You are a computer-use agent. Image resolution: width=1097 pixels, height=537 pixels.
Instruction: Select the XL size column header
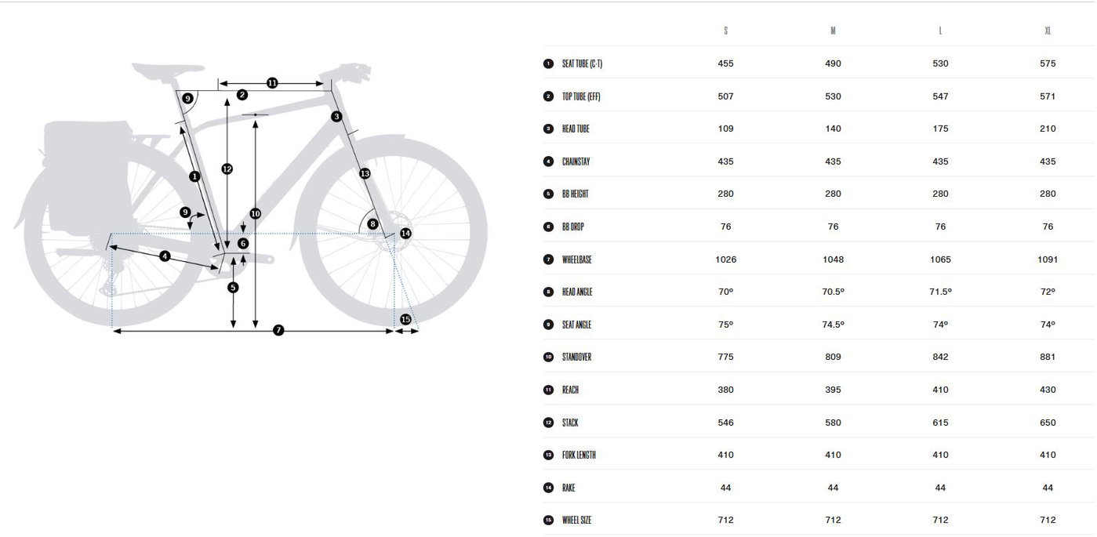pos(1048,31)
